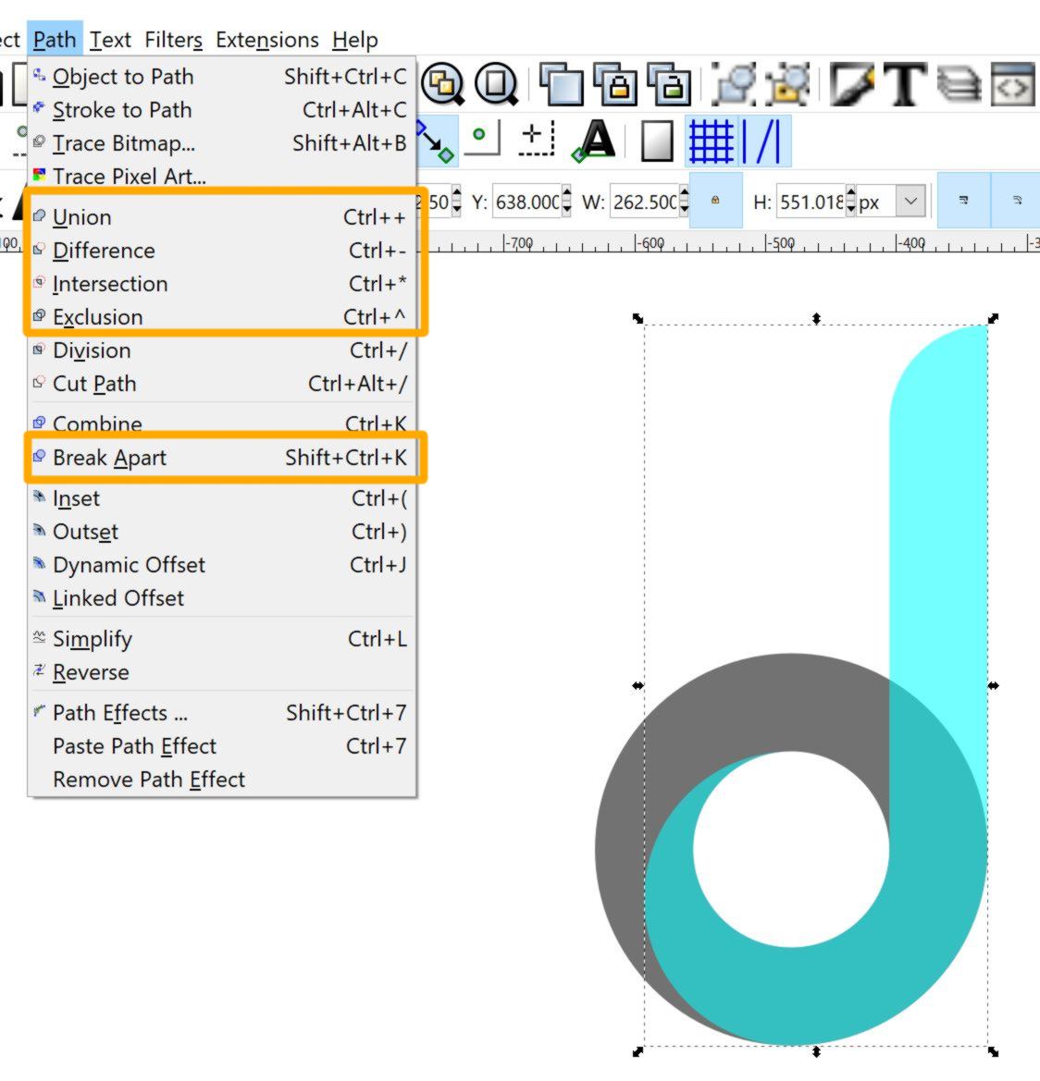
Task: Open Path Effects ... dialog
Action: coord(221,712)
